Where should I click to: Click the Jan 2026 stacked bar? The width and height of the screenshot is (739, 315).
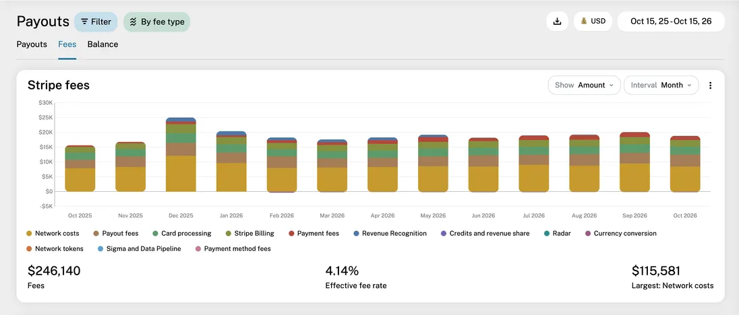coord(231,162)
